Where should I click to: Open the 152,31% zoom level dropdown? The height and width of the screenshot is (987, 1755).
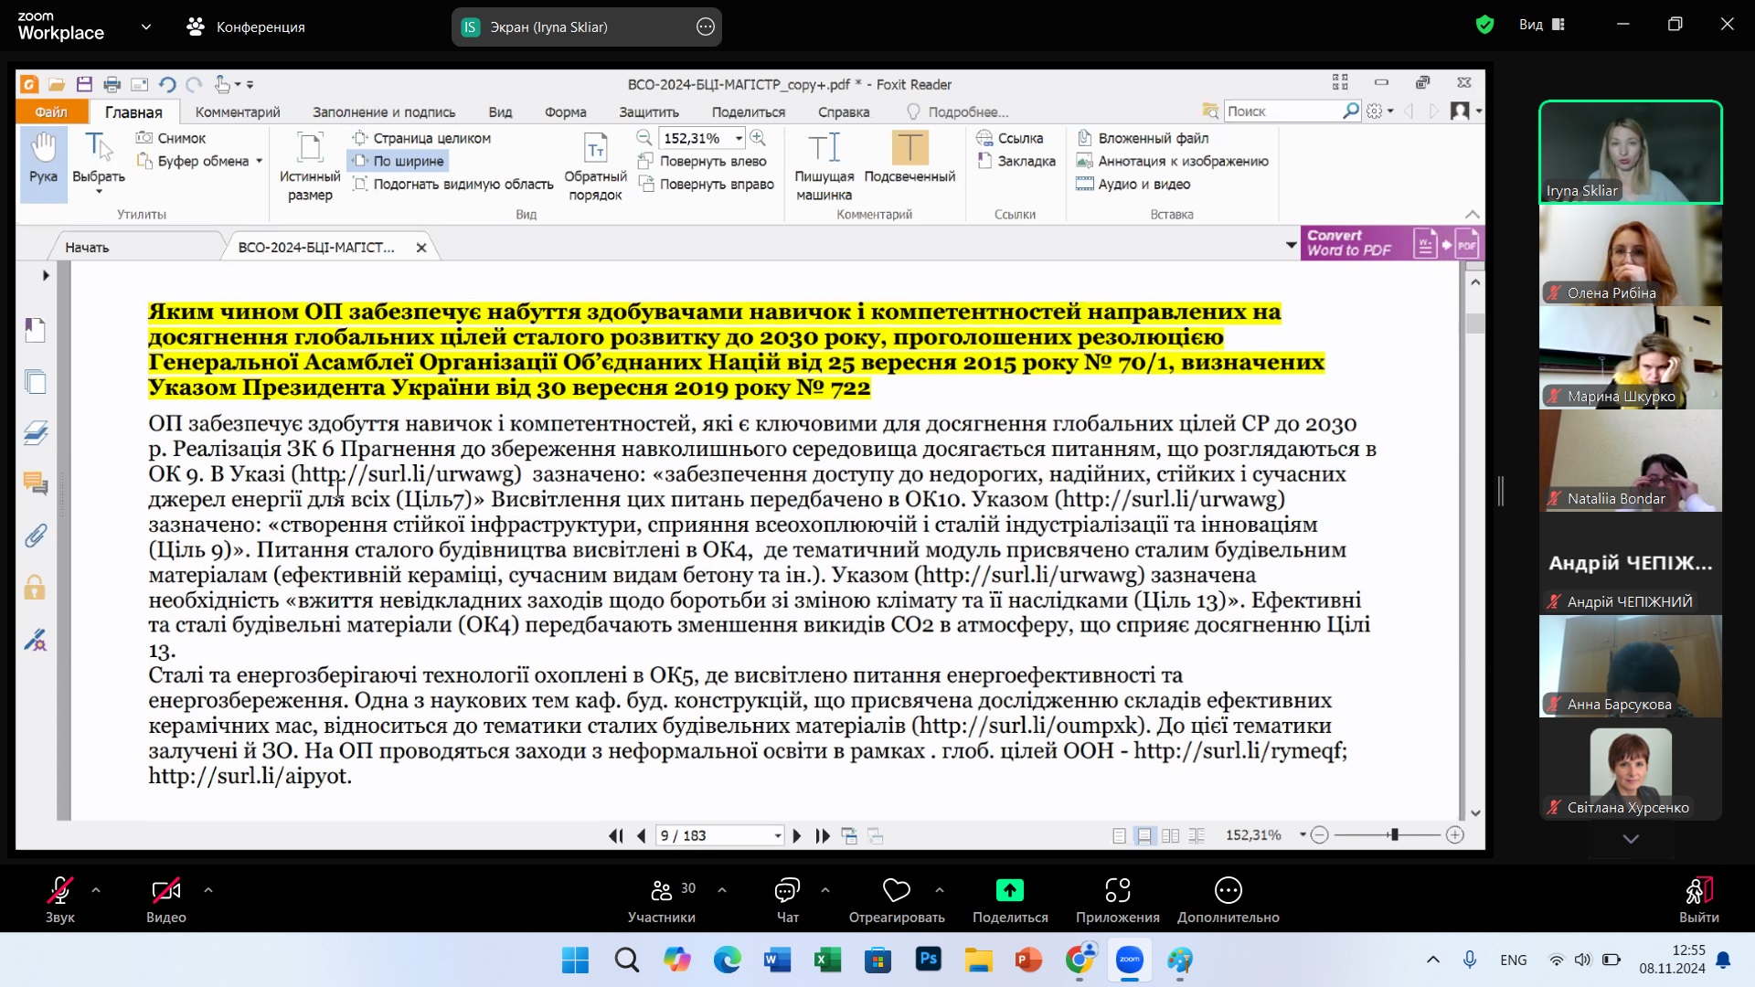pyautogui.click(x=739, y=138)
